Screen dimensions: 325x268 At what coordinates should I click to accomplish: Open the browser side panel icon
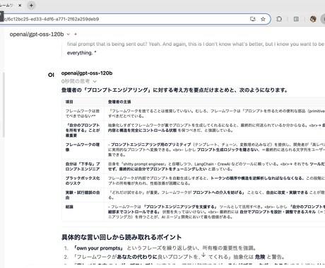pos(296,19)
